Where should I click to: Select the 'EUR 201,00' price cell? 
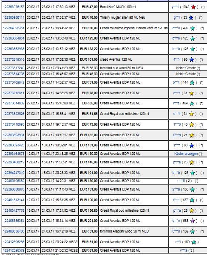[89, 221]
